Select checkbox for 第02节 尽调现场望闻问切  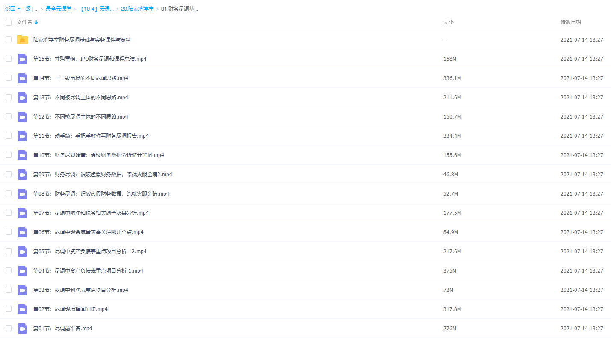click(x=9, y=309)
